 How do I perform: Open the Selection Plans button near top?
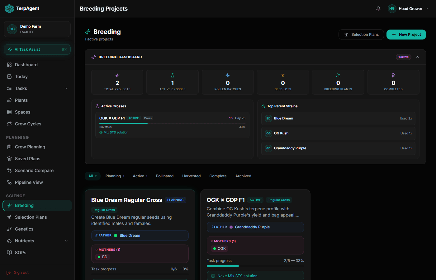361,34
